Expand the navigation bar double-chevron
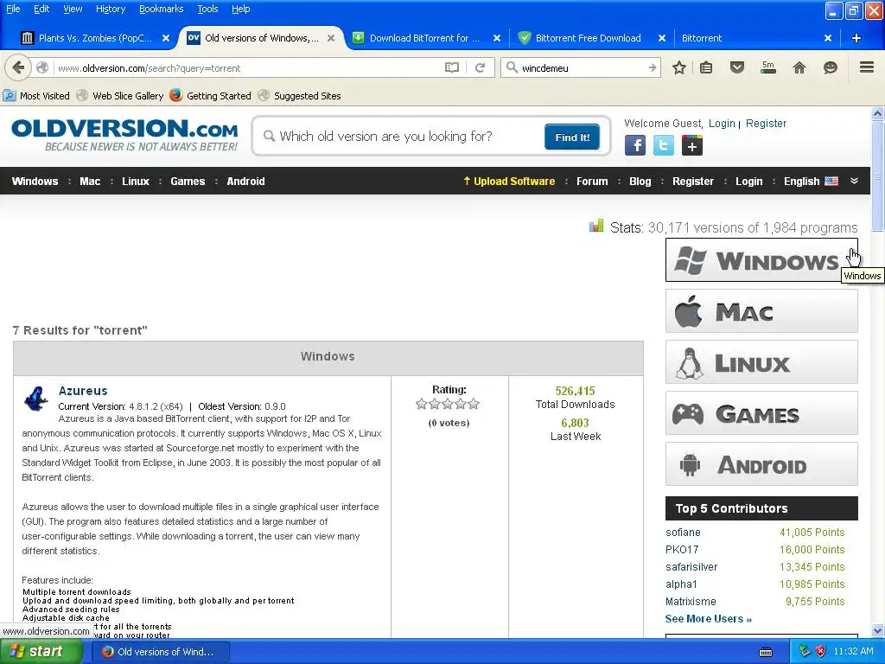885x664 pixels. click(x=854, y=181)
